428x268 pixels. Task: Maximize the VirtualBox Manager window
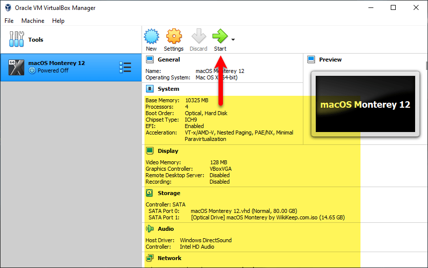coord(393,7)
